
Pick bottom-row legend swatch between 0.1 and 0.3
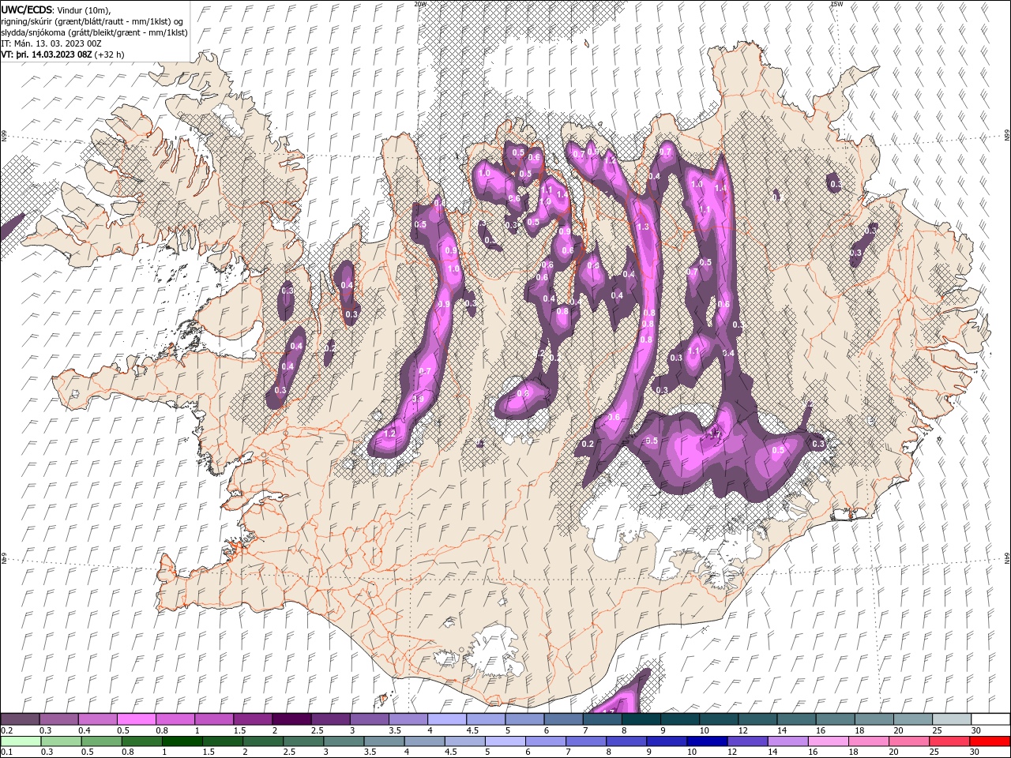(21, 741)
